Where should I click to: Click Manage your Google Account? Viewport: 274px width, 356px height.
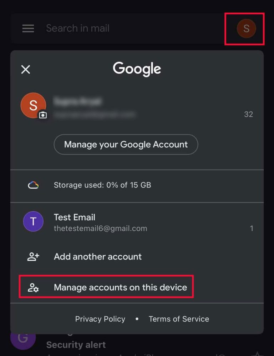coord(126,144)
